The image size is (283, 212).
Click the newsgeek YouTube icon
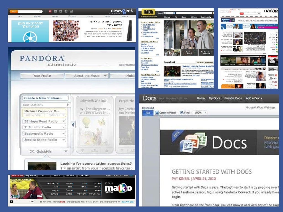tap(71, 11)
